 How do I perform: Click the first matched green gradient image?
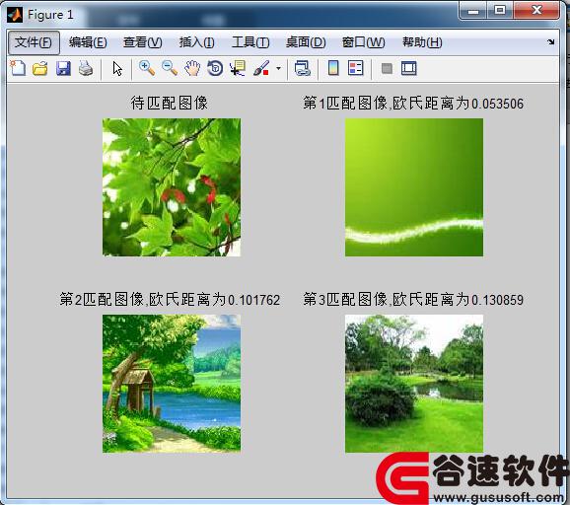(x=414, y=187)
